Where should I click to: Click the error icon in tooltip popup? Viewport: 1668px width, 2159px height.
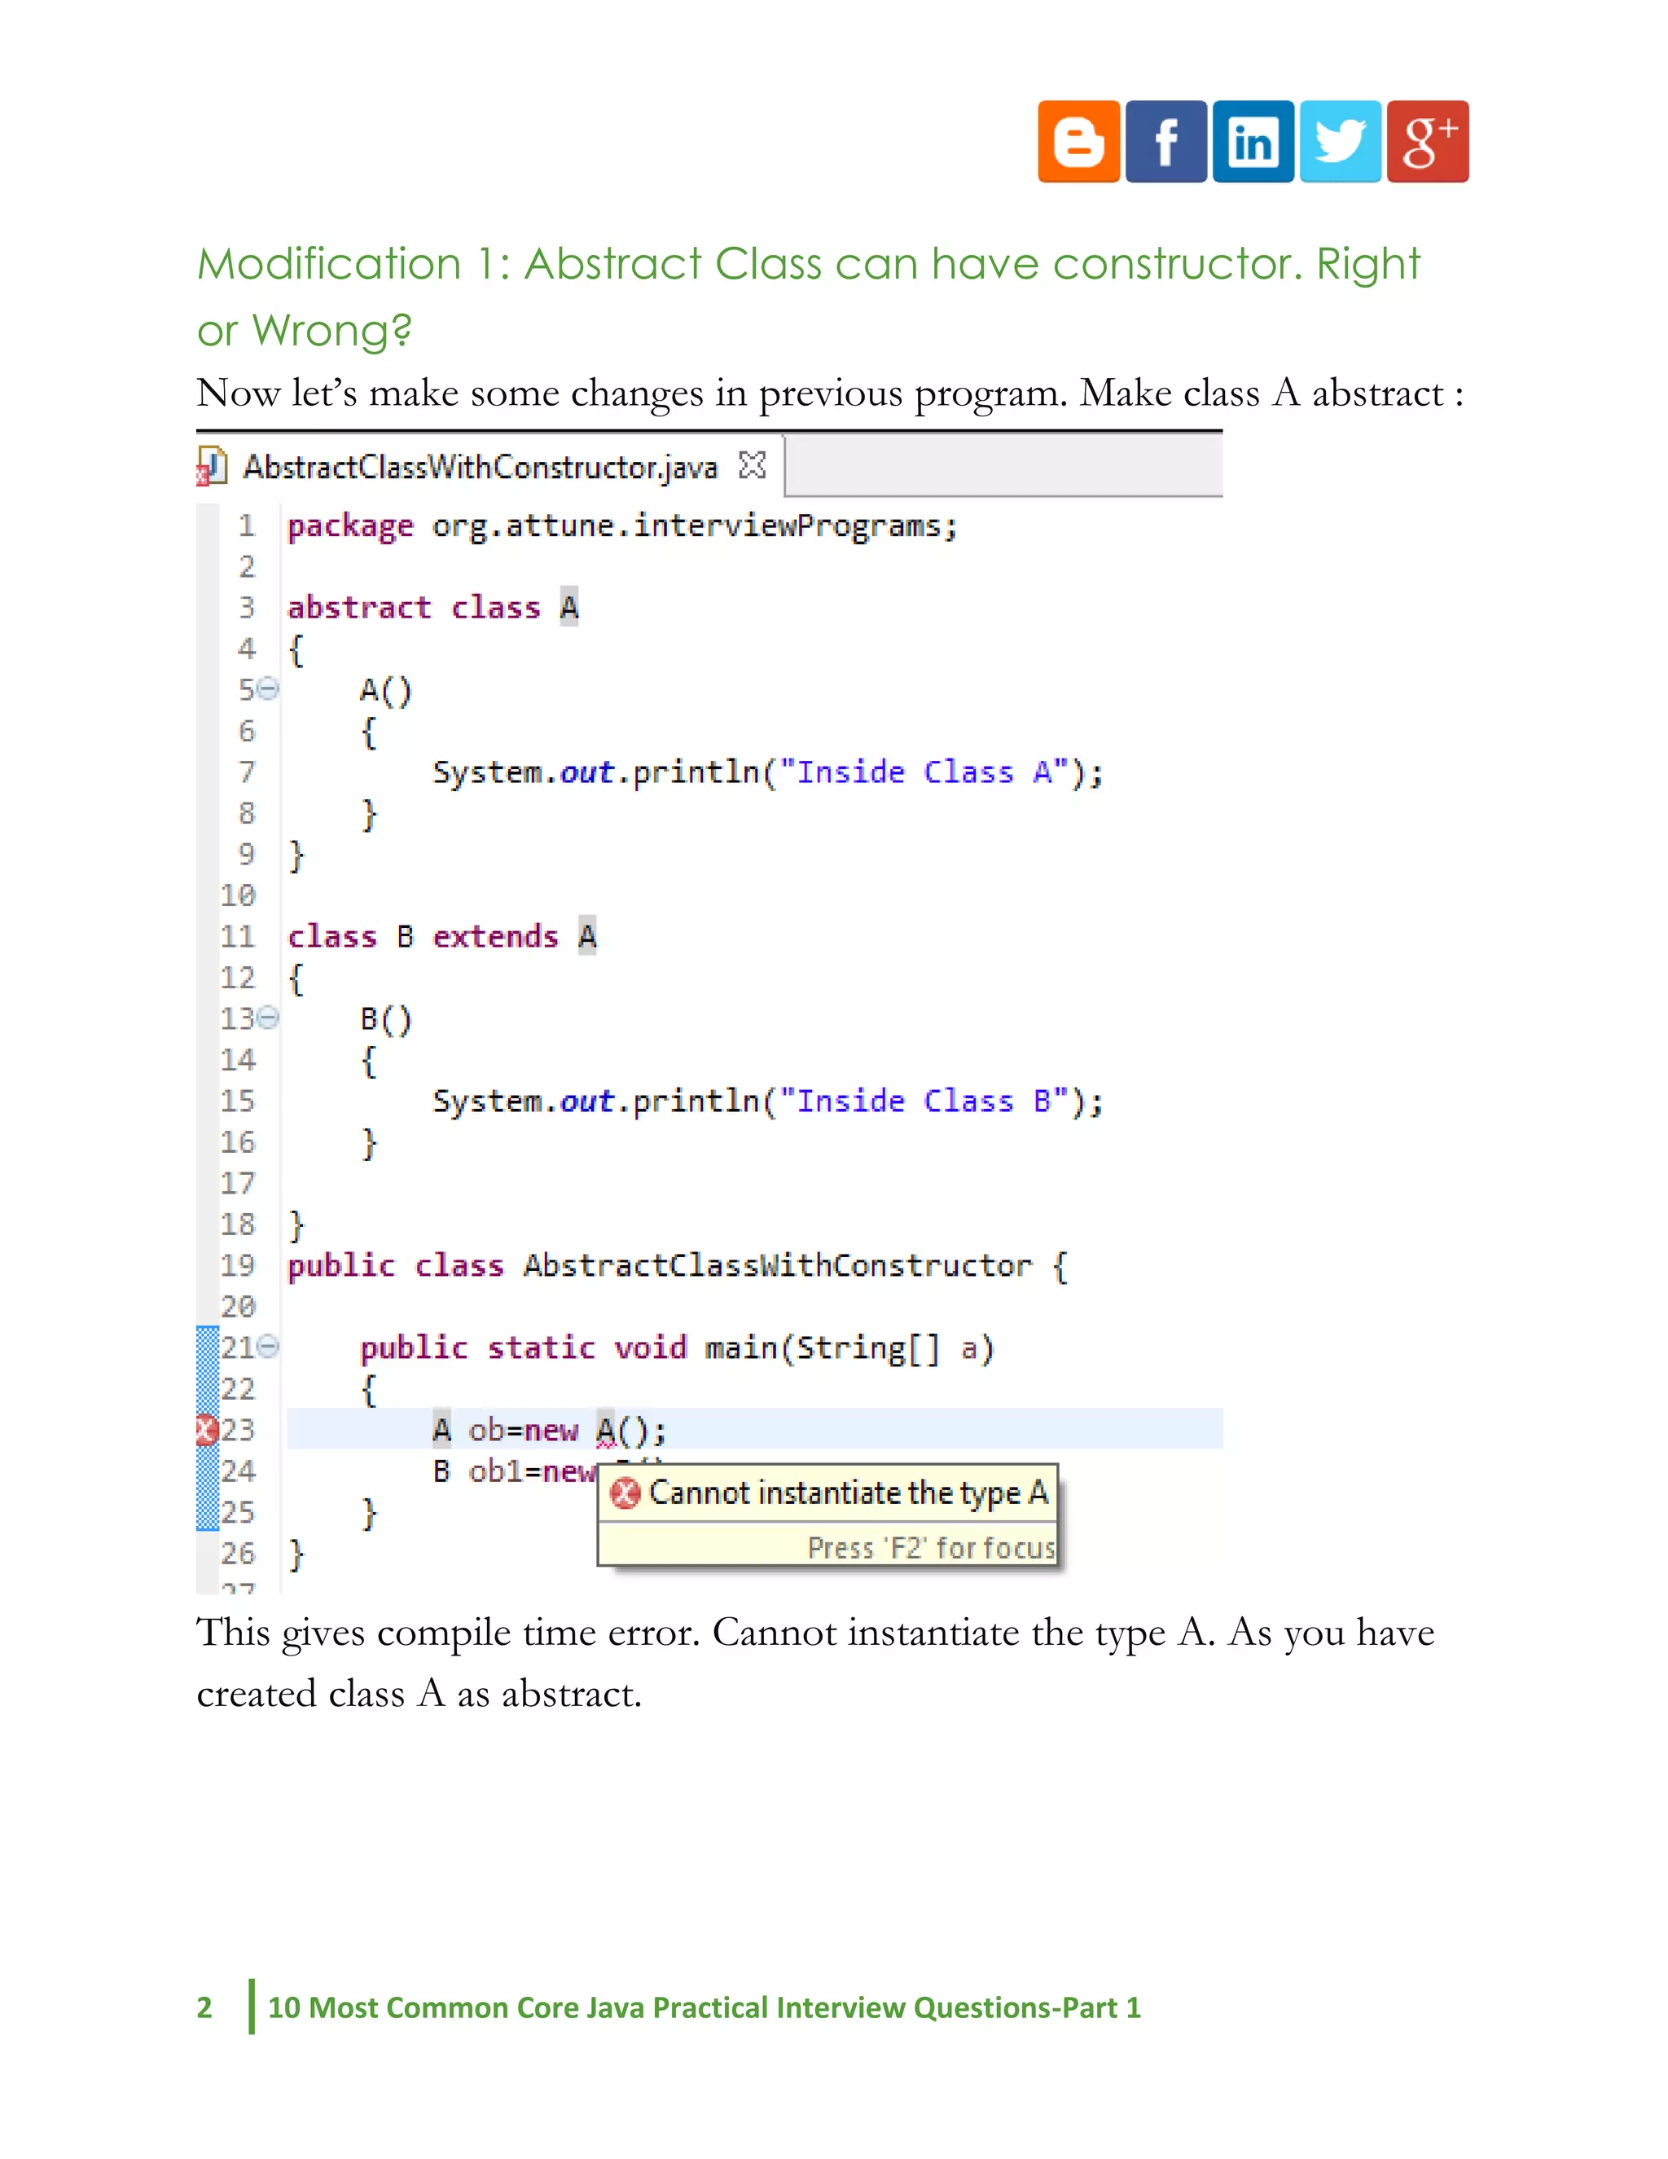(625, 1493)
